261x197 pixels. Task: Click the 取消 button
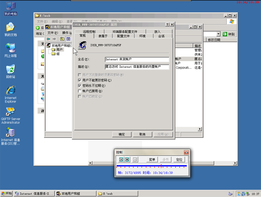point(142,134)
